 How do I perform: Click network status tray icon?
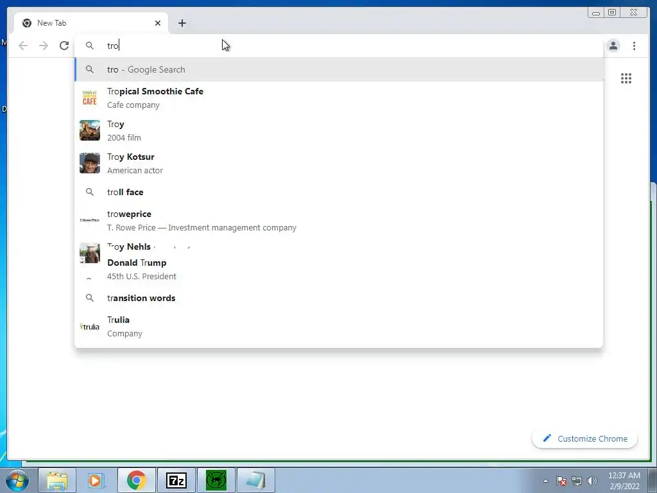[577, 481]
